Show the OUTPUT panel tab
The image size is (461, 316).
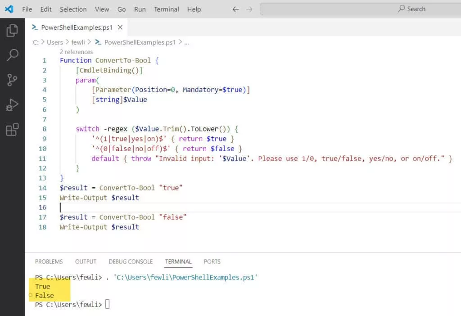pos(86,262)
